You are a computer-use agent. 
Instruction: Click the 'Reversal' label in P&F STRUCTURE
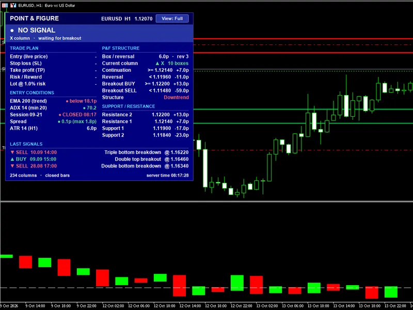click(113, 77)
